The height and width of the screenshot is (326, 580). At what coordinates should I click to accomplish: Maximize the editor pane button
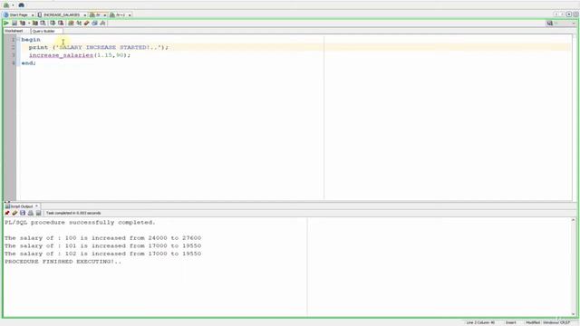[x=575, y=14]
